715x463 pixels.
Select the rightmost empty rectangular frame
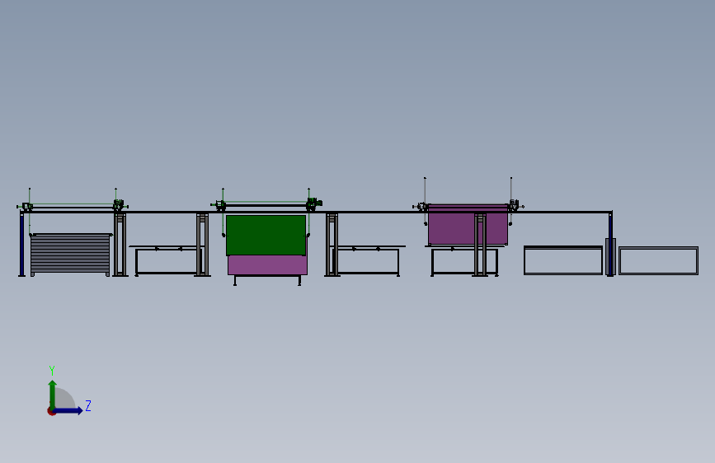(x=658, y=260)
